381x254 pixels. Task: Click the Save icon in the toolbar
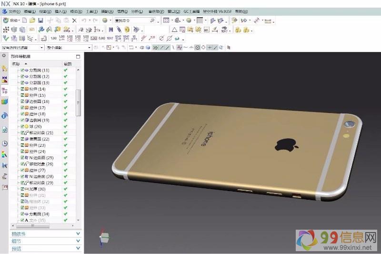(40, 20)
